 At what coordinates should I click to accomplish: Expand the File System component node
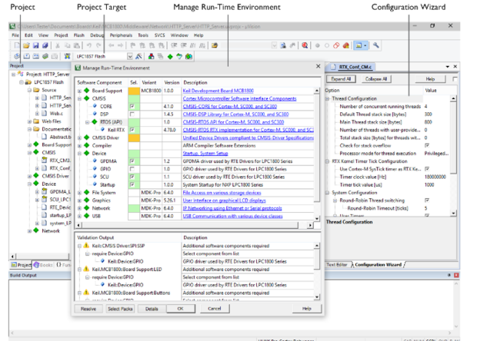coord(79,193)
